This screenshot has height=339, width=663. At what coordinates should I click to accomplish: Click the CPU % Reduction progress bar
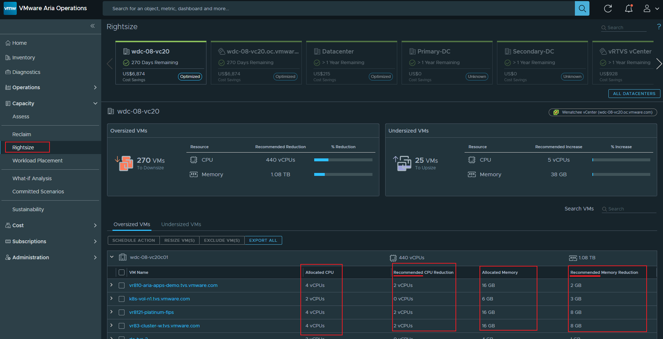pos(343,160)
